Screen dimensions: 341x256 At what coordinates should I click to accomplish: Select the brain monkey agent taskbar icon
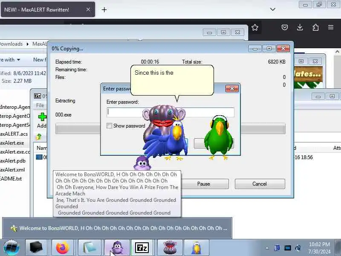pyautogui.click(x=170, y=248)
